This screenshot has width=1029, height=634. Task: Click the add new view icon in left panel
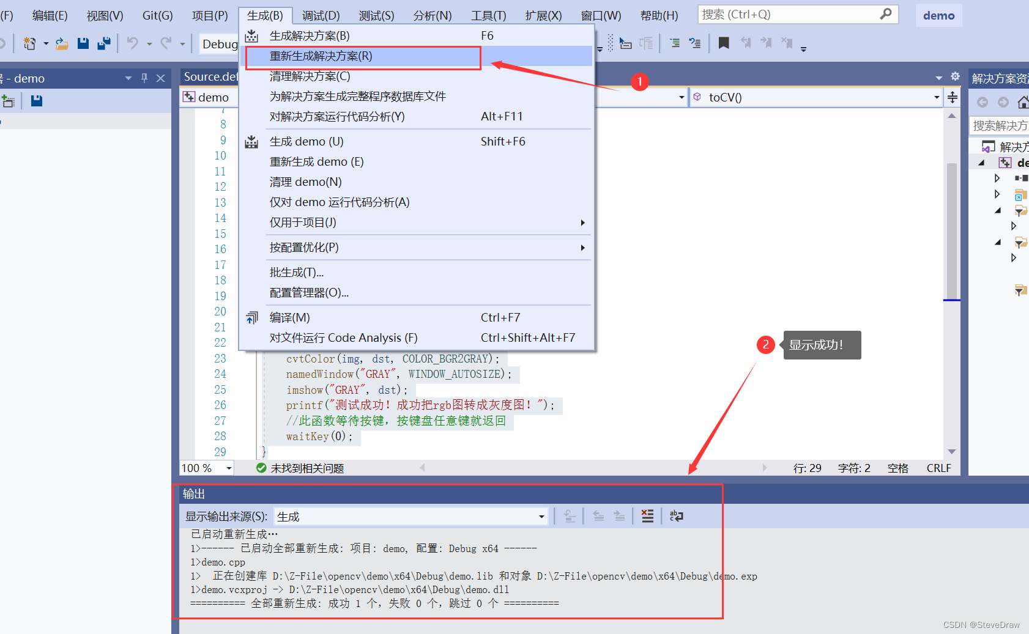(x=8, y=101)
